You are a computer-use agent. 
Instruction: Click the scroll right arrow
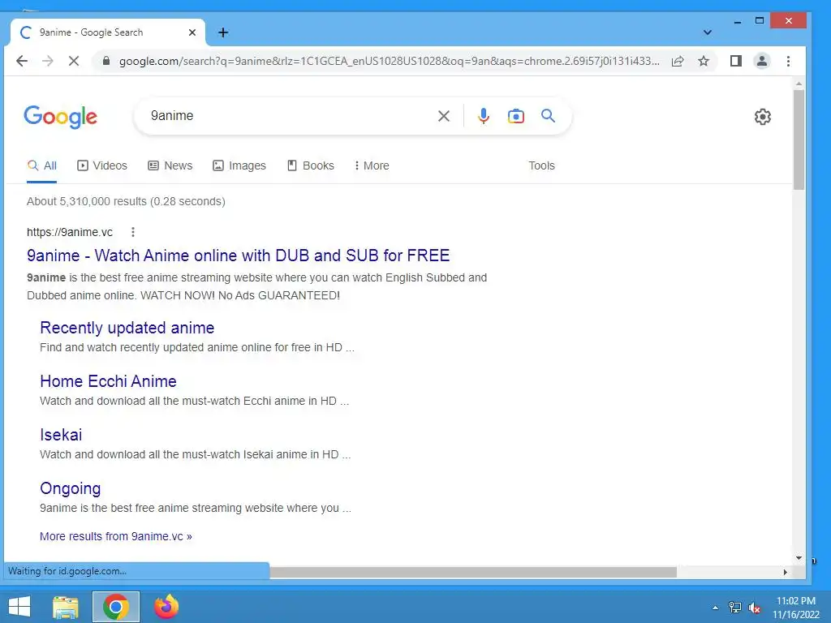785,572
